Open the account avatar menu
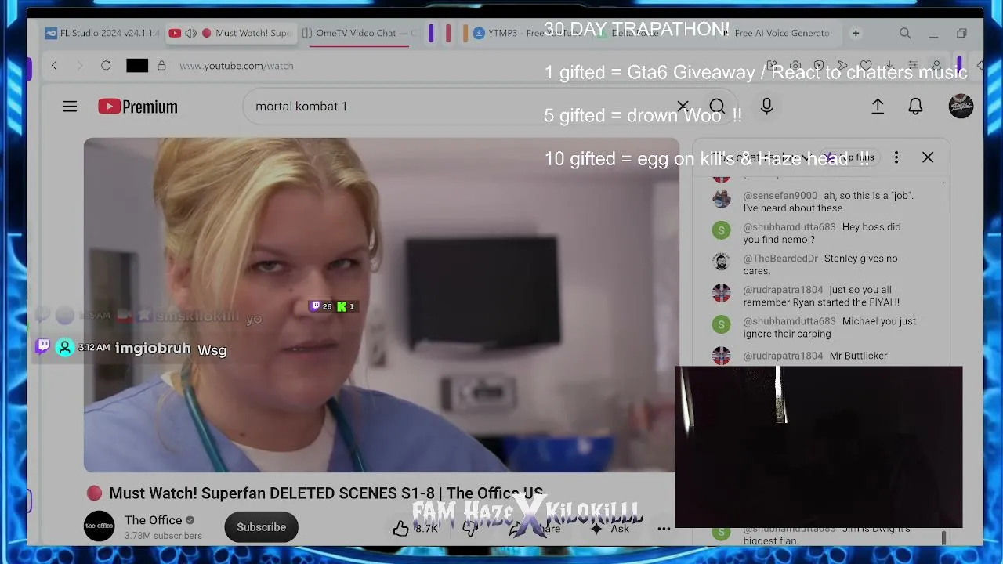The width and height of the screenshot is (1003, 564). coord(961,107)
